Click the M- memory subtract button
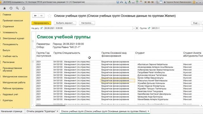This screenshot has width=203, height=114. [153, 2]
